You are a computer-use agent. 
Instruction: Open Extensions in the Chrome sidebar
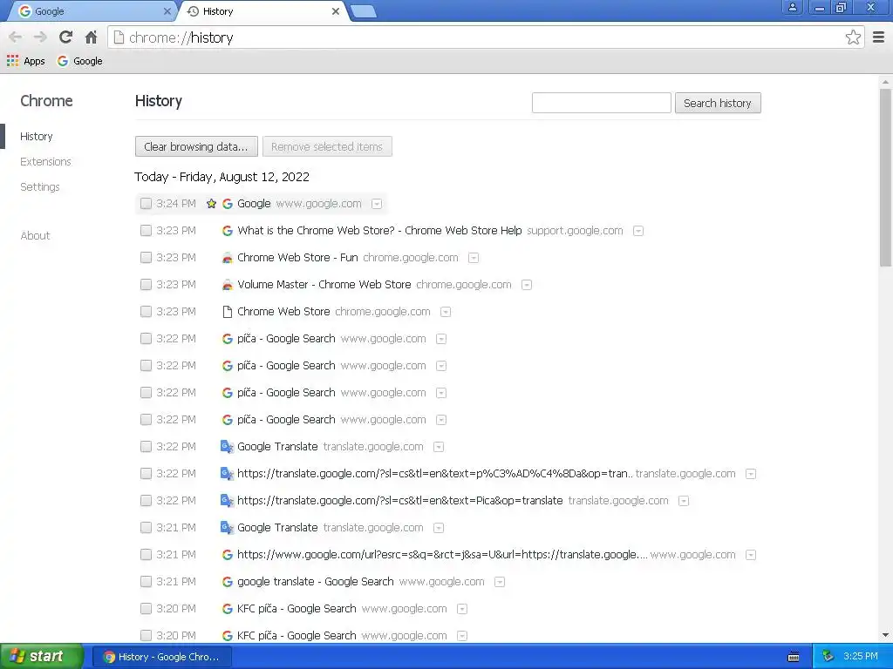(x=45, y=161)
